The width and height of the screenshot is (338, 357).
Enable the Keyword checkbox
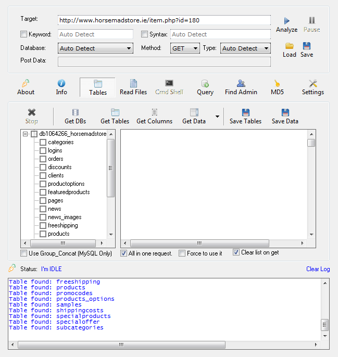pyautogui.click(x=23, y=34)
